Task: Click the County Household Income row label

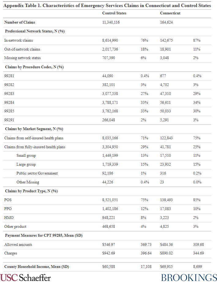Action: pyautogui.click(x=37, y=267)
